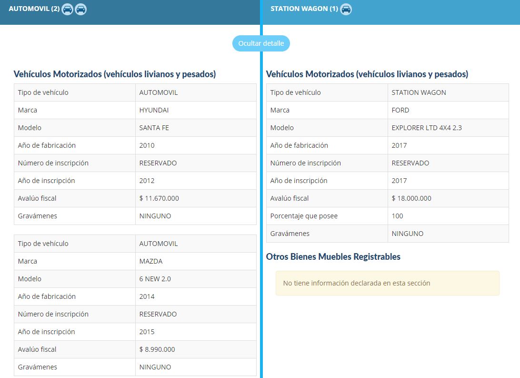Viewport: 520px width, 378px height.
Task: Click the MAZDA brand cell
Action: [196, 261]
